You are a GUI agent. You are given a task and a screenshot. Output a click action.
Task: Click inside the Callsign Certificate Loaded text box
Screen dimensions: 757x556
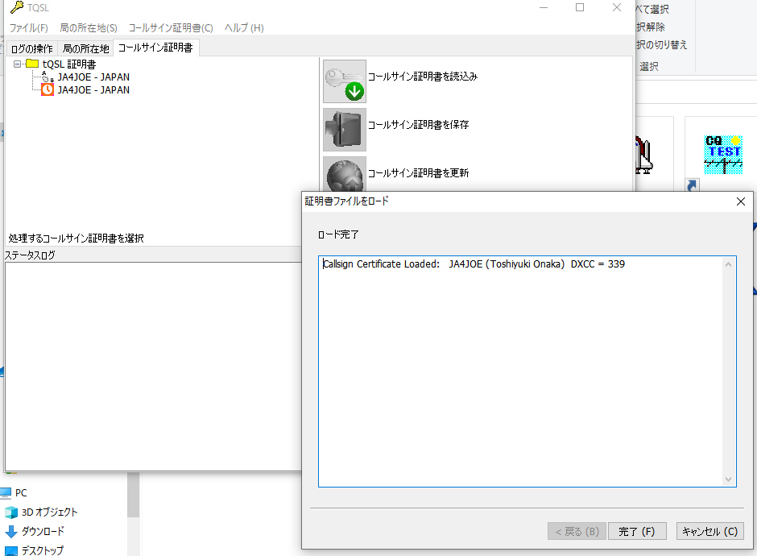point(520,371)
